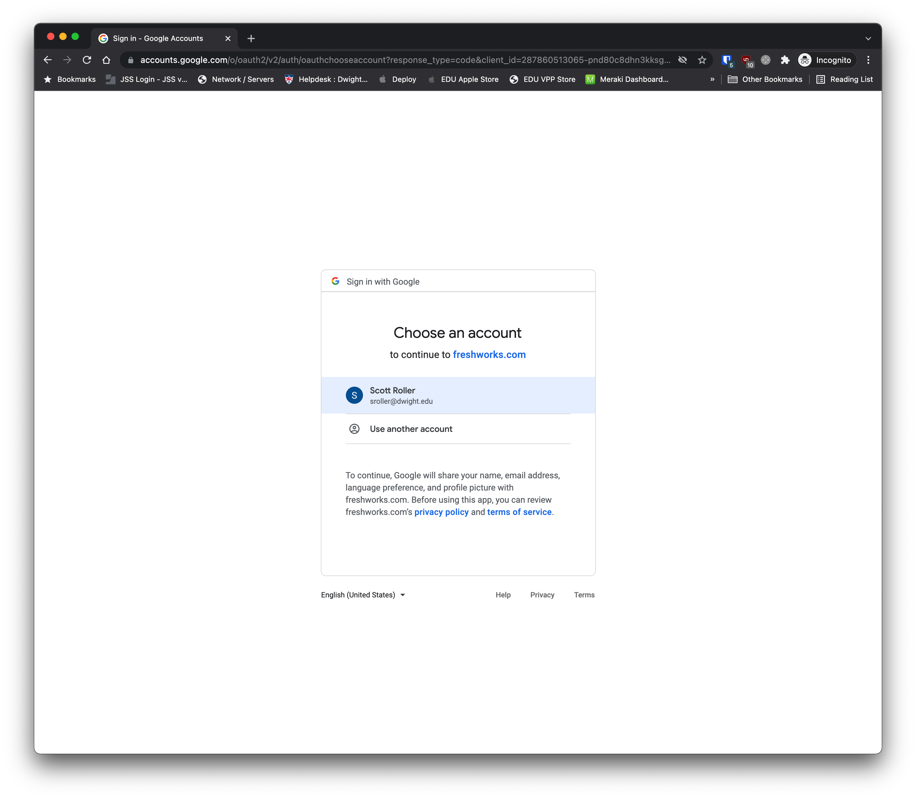916x799 pixels.
Task: Open a new tab with plus button
Action: pyautogui.click(x=251, y=38)
